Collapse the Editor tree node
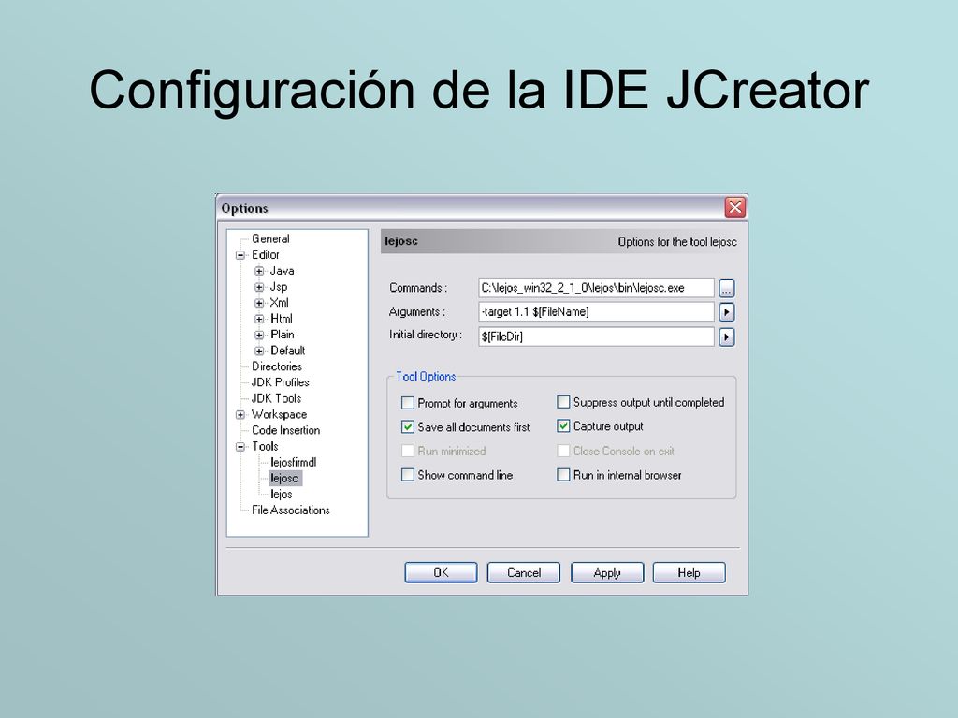Image resolution: width=958 pixels, height=718 pixels. [240, 255]
